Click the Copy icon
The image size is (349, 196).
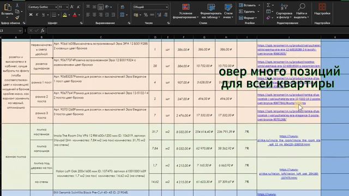pos(17,11)
